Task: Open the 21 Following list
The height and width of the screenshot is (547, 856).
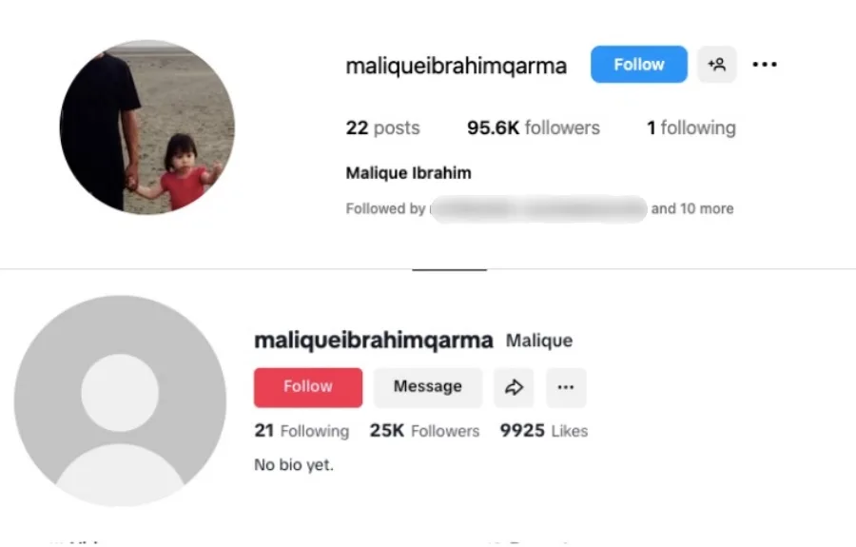Action: point(302,431)
